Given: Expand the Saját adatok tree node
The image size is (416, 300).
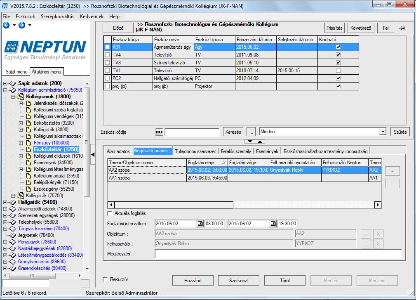Looking at the screenshot, I should [x=5, y=83].
